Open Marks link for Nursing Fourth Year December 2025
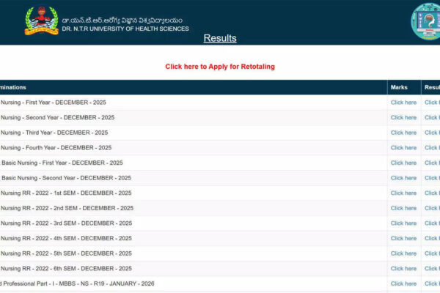Image resolution: width=440 pixels, height=293 pixels. 403,147
